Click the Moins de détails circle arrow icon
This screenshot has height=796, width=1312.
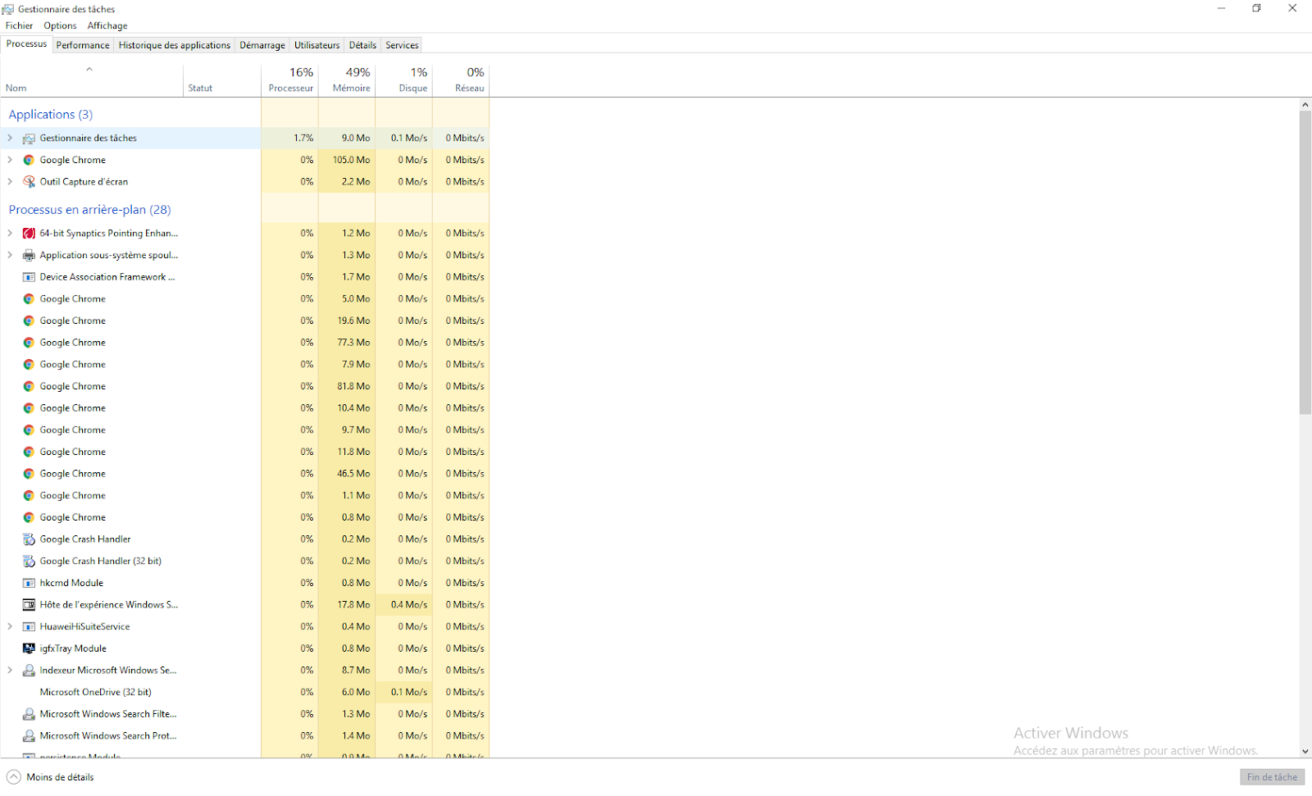pyautogui.click(x=13, y=777)
